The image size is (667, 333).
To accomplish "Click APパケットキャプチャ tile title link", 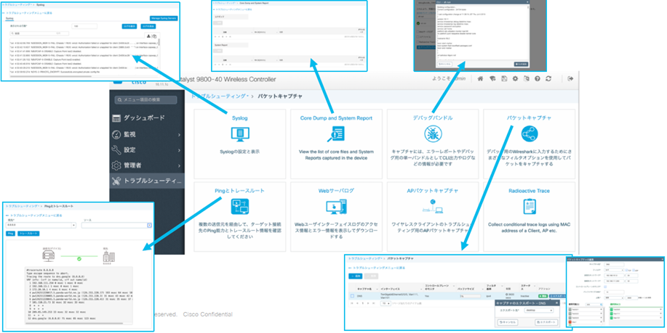I will (433, 191).
